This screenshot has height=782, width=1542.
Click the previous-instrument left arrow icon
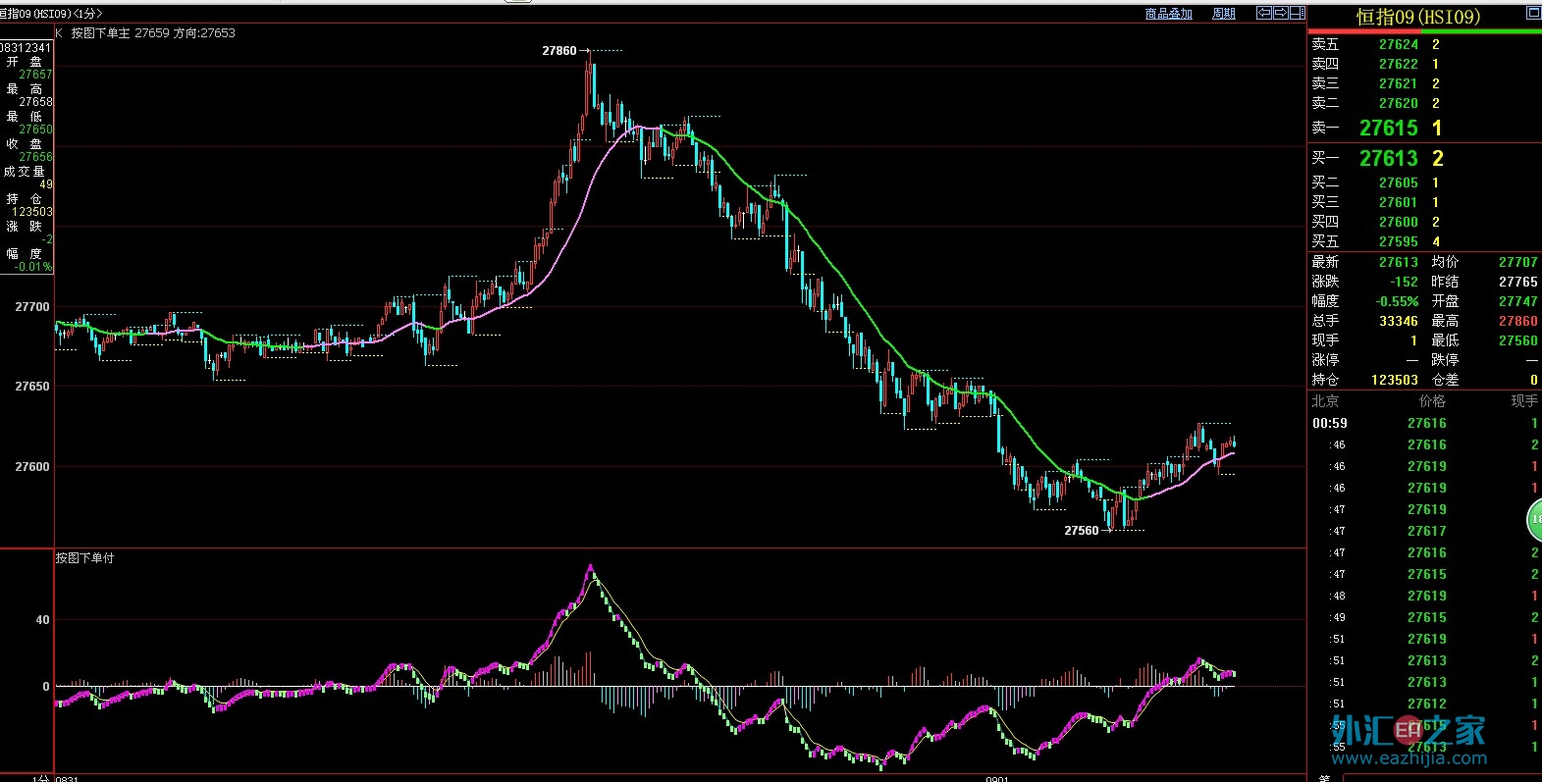pyautogui.click(x=1264, y=13)
